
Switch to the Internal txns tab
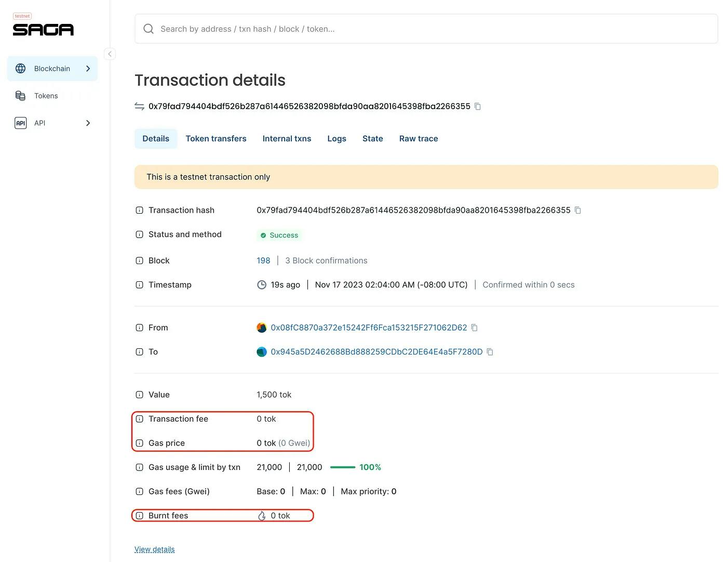tap(287, 139)
